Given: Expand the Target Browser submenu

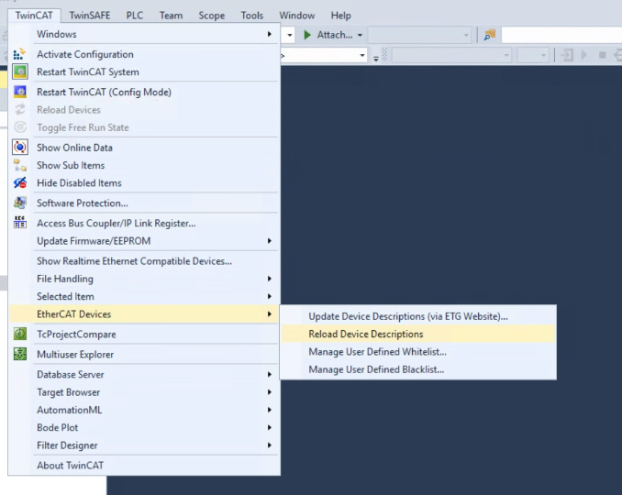Looking at the screenshot, I should click(x=144, y=392).
